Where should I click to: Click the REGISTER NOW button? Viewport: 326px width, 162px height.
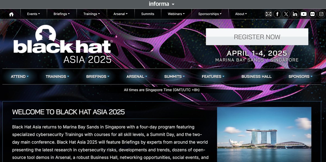pyautogui.click(x=257, y=37)
